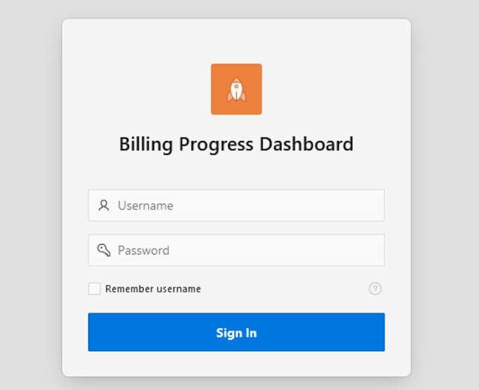Click the Password placeholder text
Image resolution: width=479 pixels, height=390 pixels.
(144, 250)
